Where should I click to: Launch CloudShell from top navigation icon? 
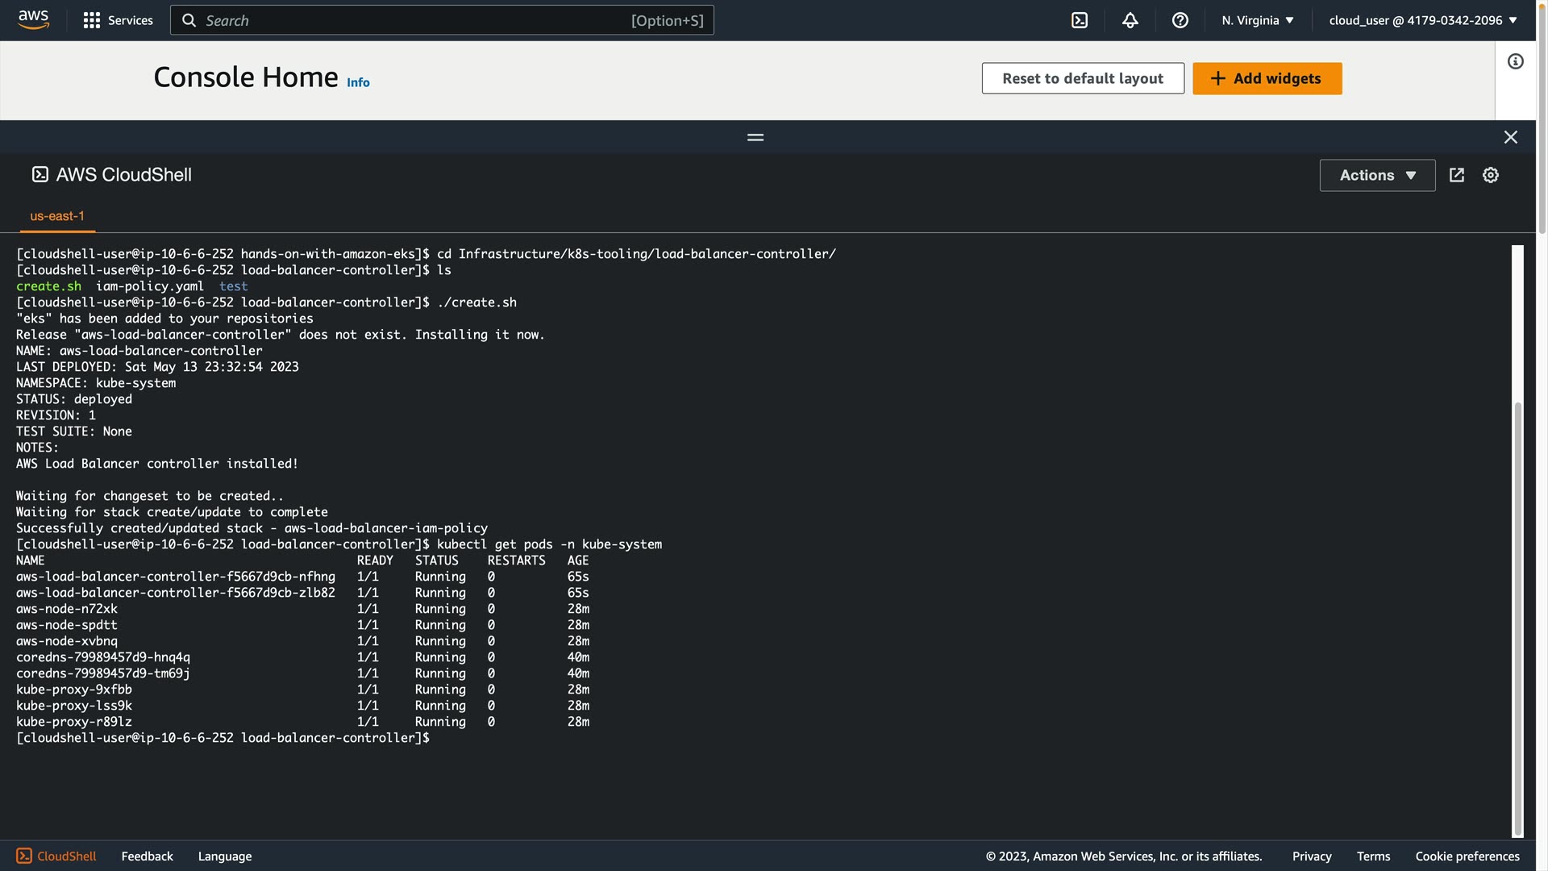tap(1079, 20)
